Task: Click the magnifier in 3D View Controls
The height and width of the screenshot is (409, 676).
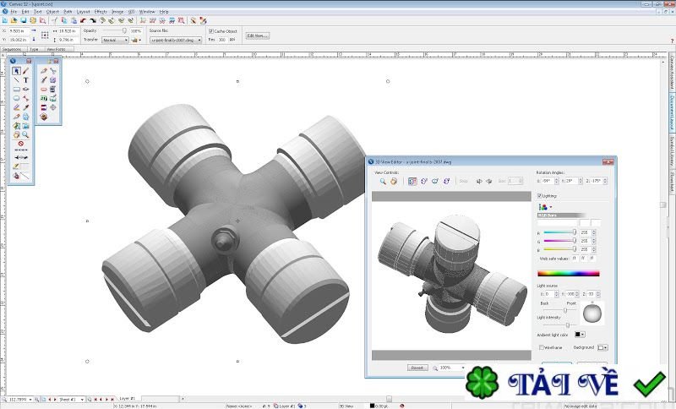Action: [383, 181]
